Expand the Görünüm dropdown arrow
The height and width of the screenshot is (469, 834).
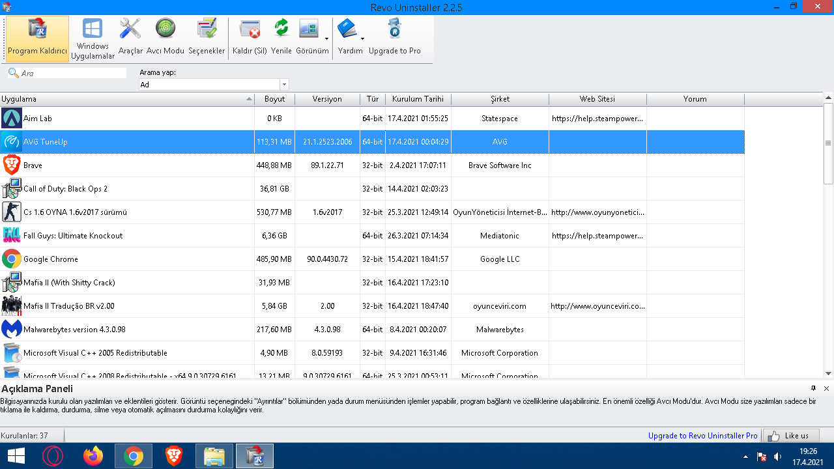327,39
